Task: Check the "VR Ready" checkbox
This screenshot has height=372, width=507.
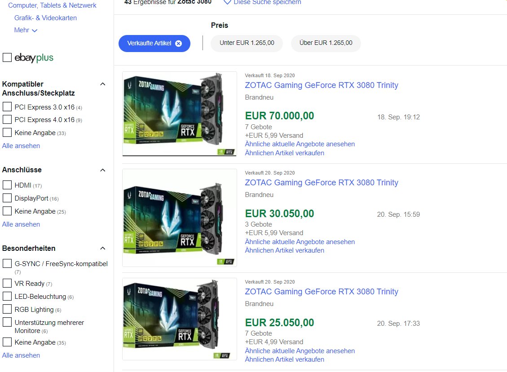Action: pyautogui.click(x=7, y=283)
